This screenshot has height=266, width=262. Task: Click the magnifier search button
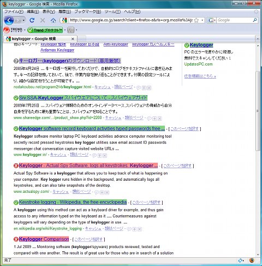pos(255,20)
